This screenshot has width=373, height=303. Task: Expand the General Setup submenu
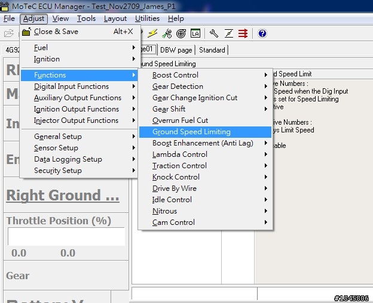(80, 137)
